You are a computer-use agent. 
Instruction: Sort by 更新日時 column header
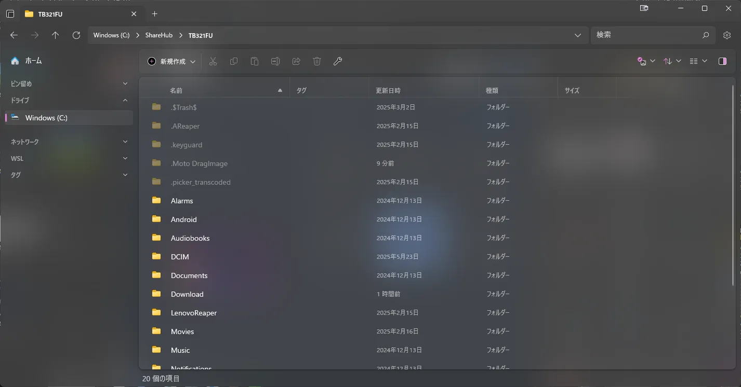point(424,90)
